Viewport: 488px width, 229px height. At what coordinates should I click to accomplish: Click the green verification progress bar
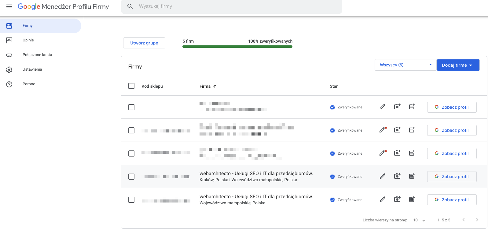point(237,47)
